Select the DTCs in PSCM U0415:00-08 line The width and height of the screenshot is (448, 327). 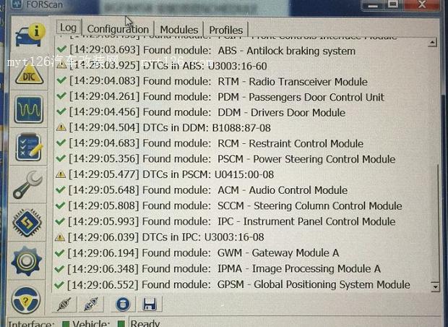click(165, 174)
